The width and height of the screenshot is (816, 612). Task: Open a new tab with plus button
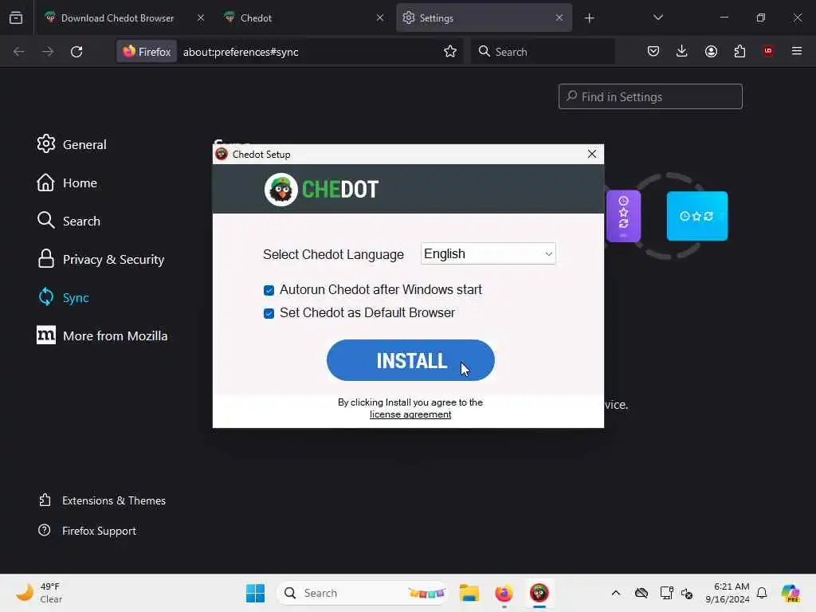click(x=589, y=18)
